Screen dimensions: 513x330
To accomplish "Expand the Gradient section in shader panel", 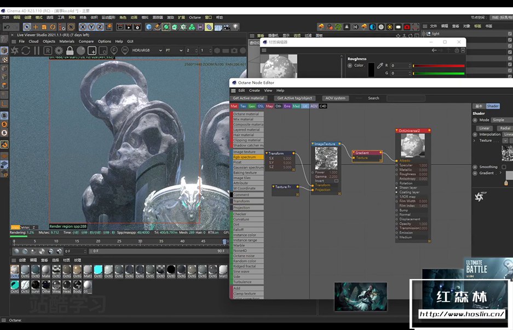I will (500, 173).
